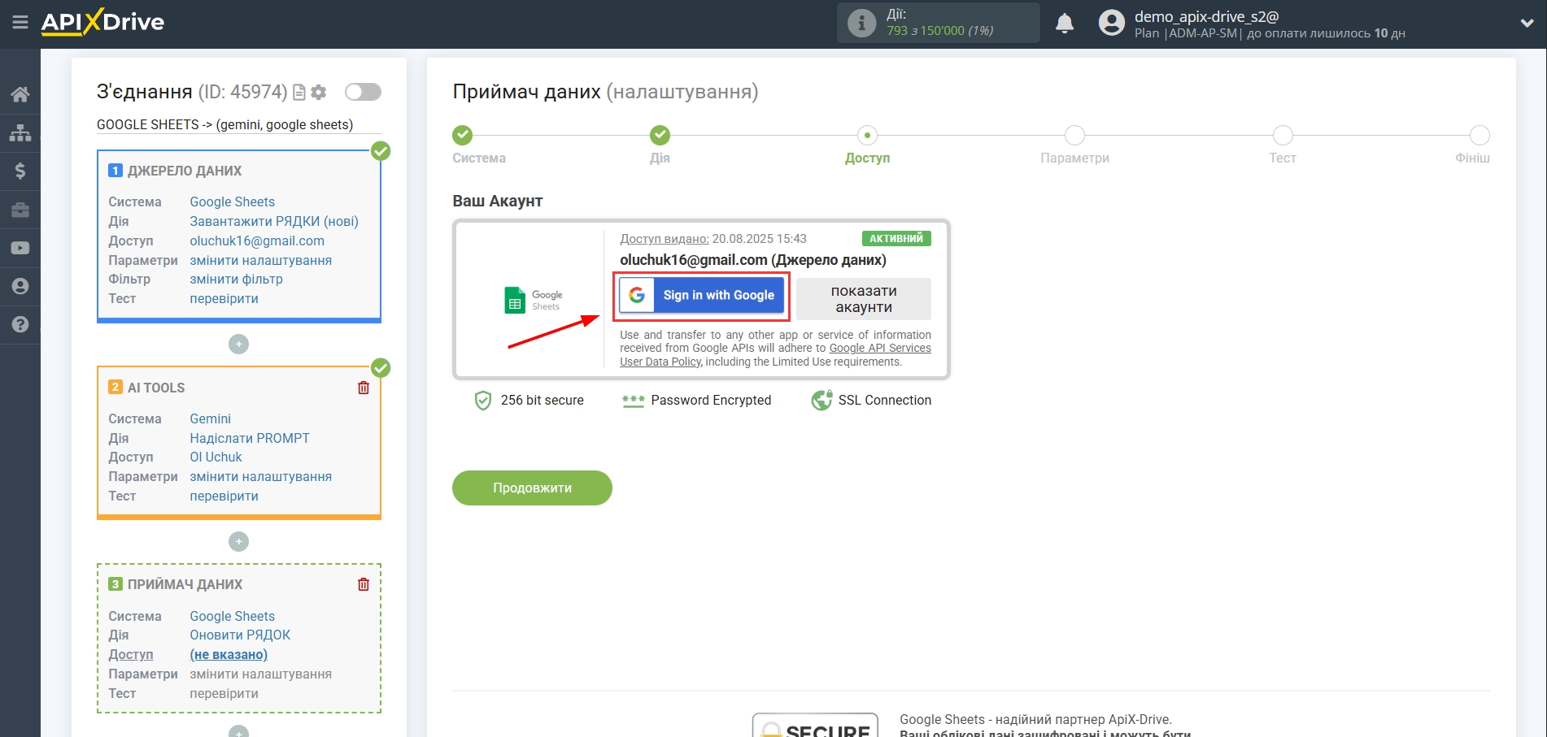Image resolution: width=1547 pixels, height=737 pixels.
Task: Expand the account dropdown chevron
Action: pyautogui.click(x=1527, y=23)
